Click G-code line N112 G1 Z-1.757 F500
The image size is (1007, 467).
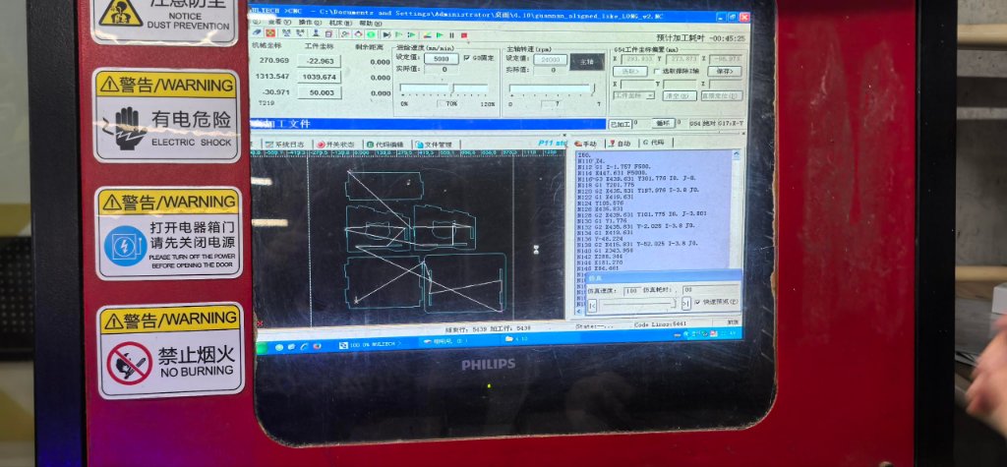pyautogui.click(x=615, y=167)
